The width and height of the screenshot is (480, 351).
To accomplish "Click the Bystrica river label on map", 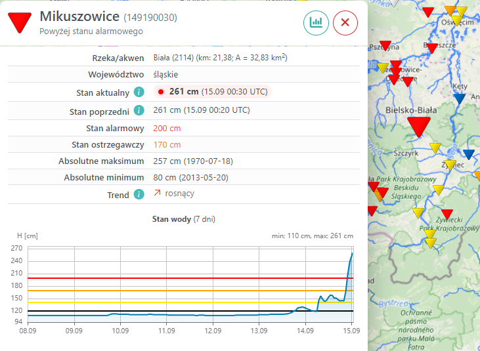I will click(x=394, y=303).
